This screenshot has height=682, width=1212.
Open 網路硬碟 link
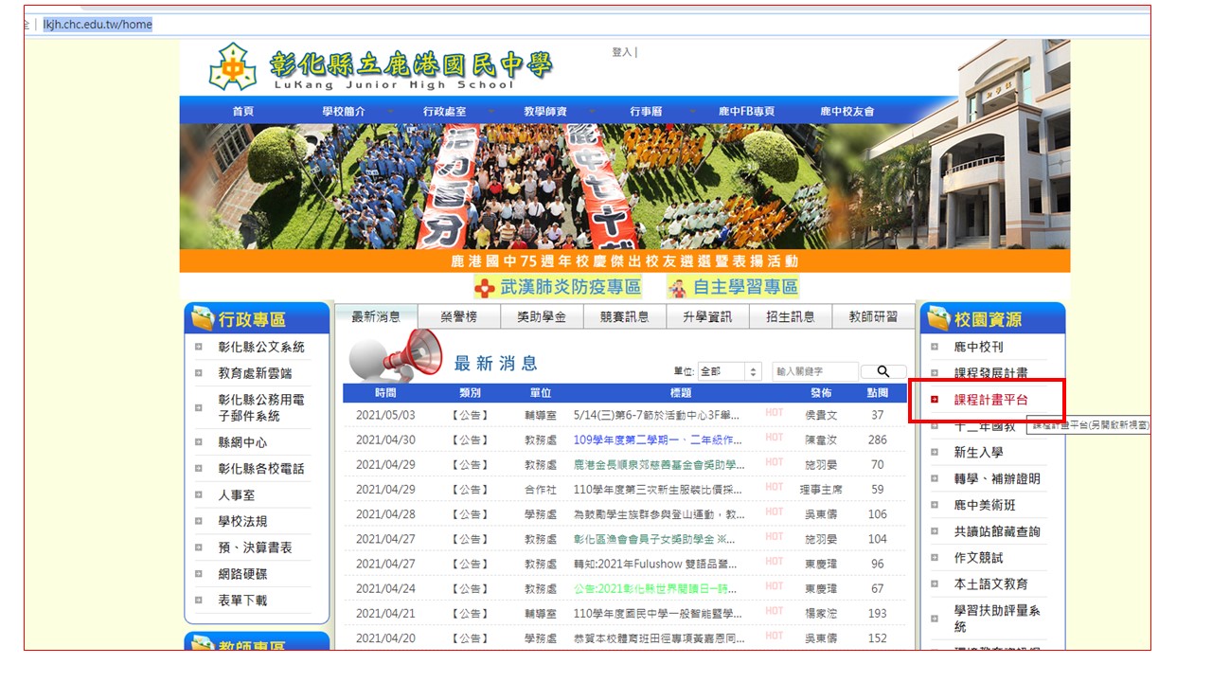point(242,574)
